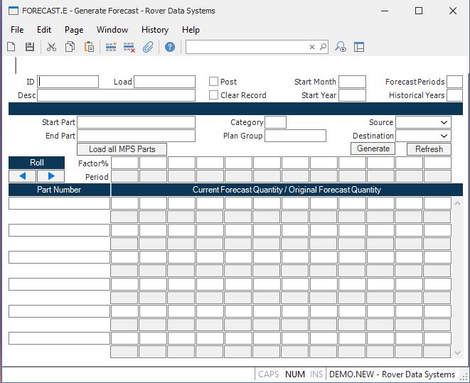The height and width of the screenshot is (383, 470).
Task: Click the Copy icon in toolbar
Action: pyautogui.click(x=70, y=47)
